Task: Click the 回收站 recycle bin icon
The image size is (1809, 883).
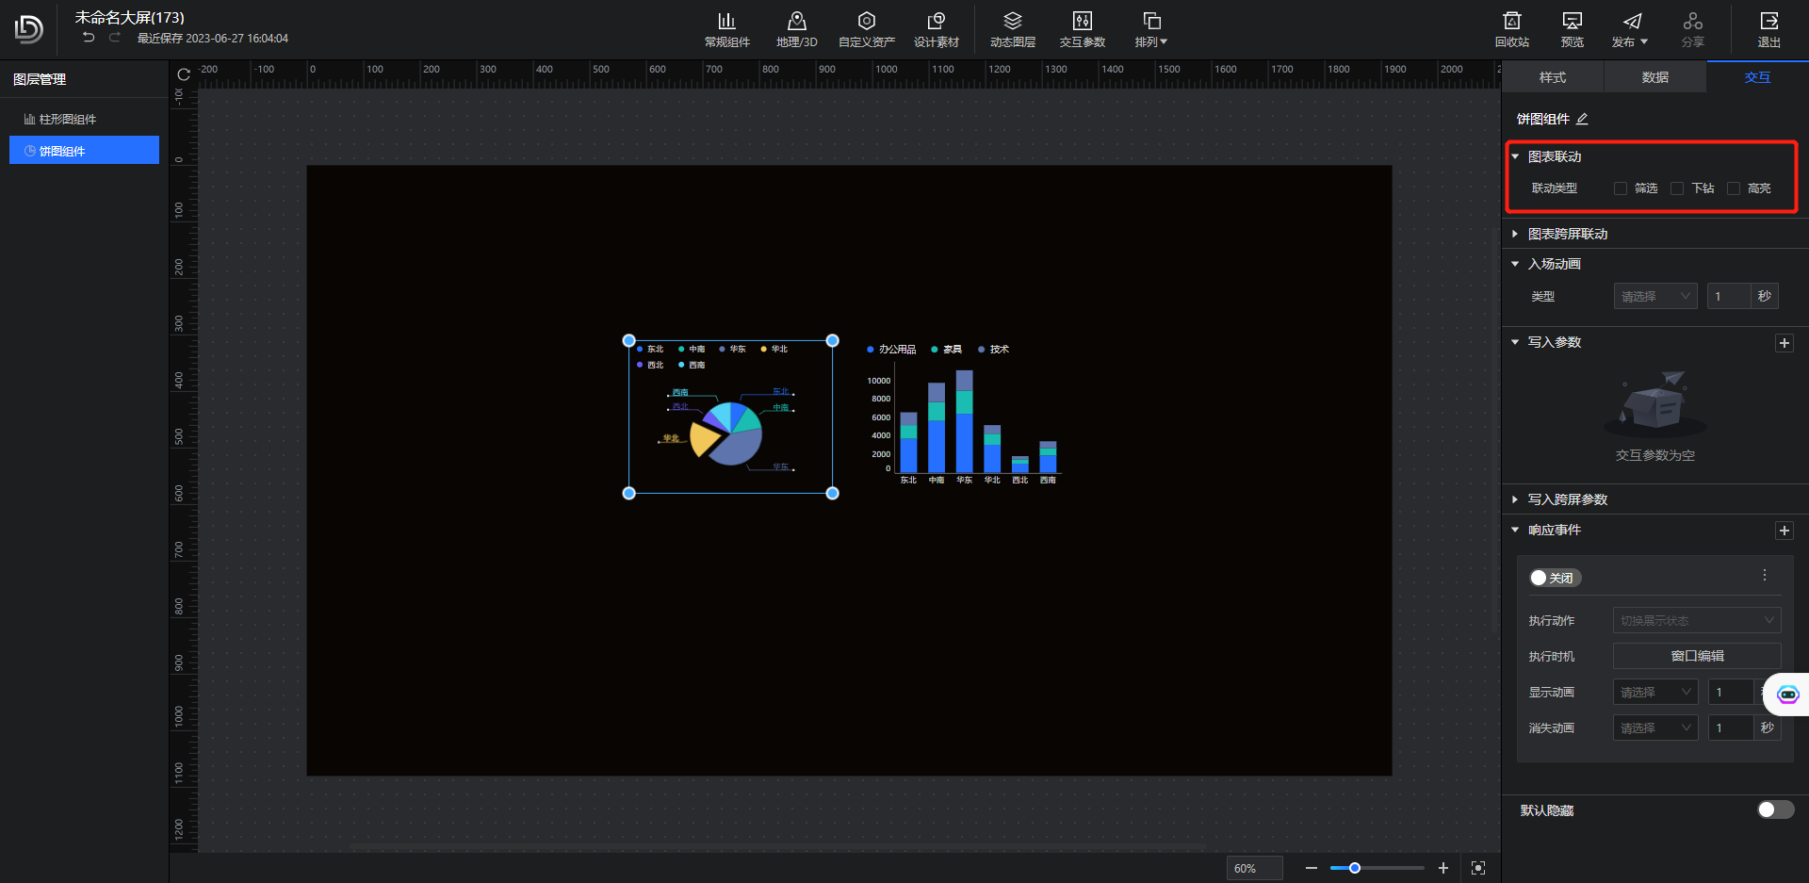Action: 1511,22
